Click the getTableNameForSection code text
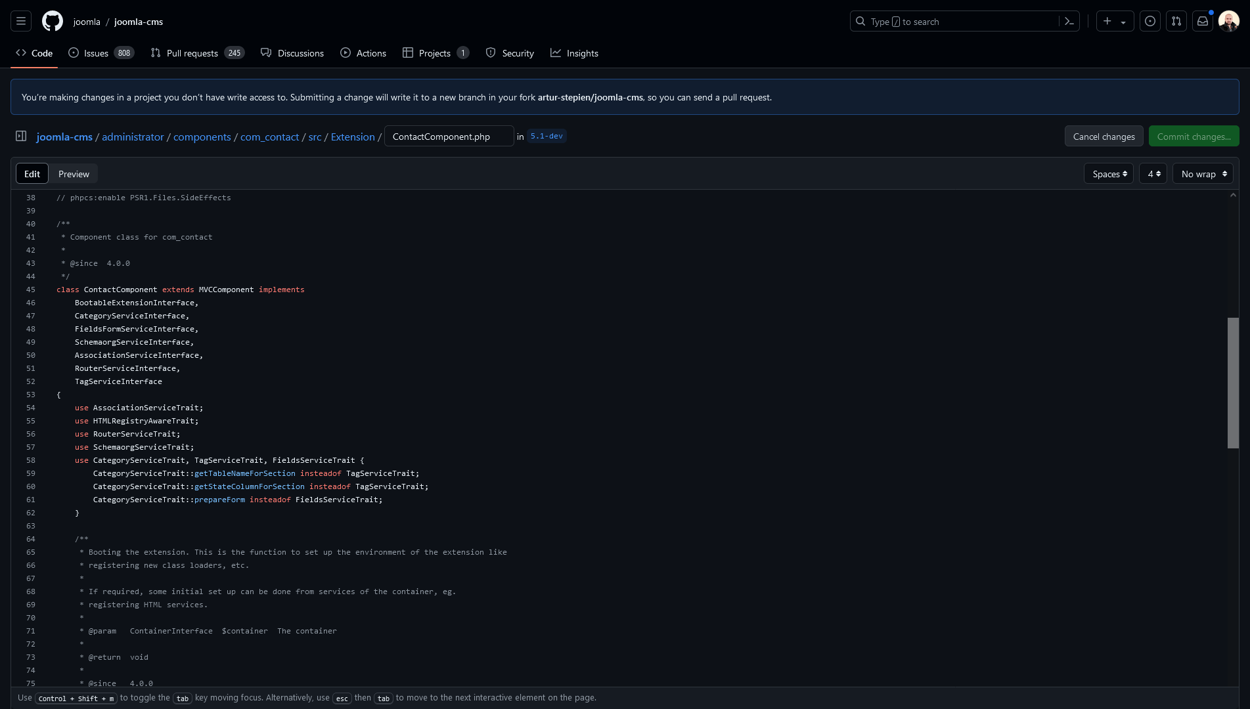This screenshot has width=1250, height=709. click(x=245, y=473)
